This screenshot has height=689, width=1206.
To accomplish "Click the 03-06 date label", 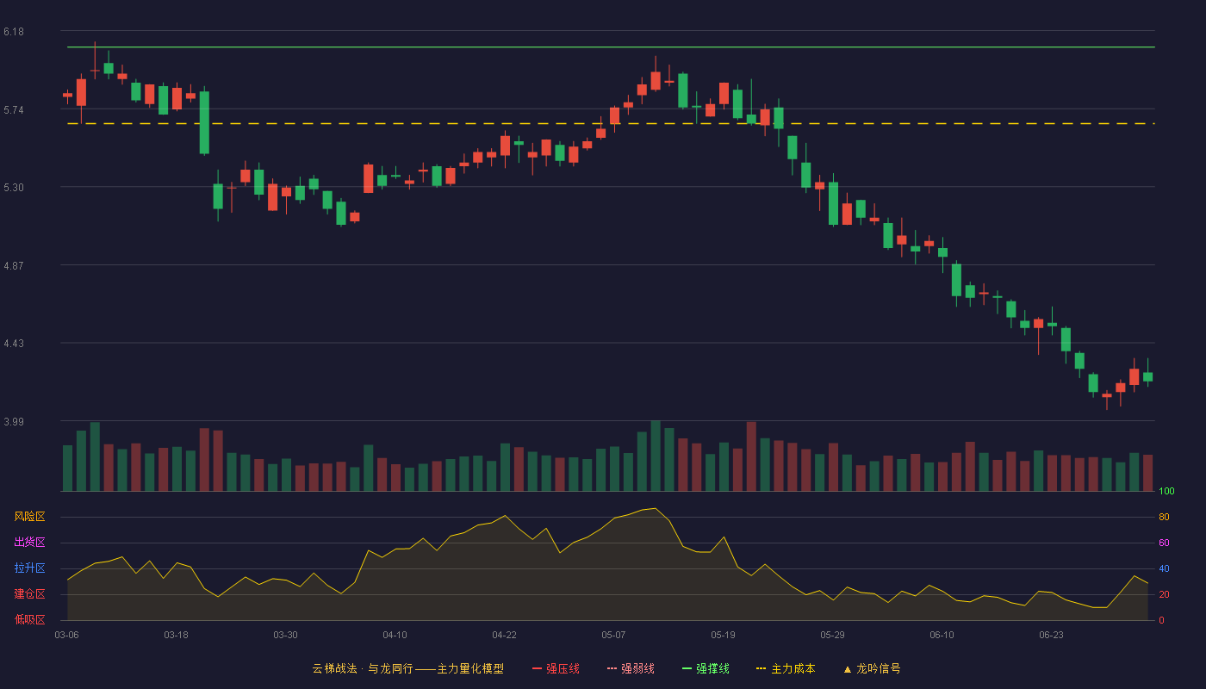I will tap(66, 635).
